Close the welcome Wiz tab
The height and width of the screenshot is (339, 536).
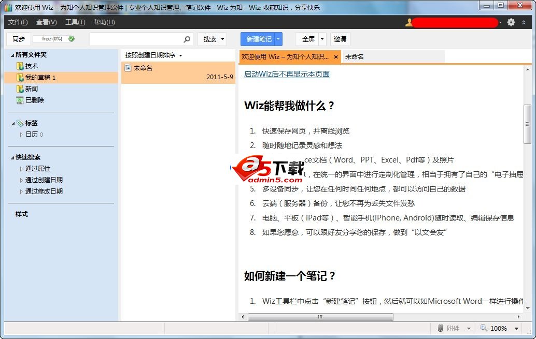(x=336, y=57)
